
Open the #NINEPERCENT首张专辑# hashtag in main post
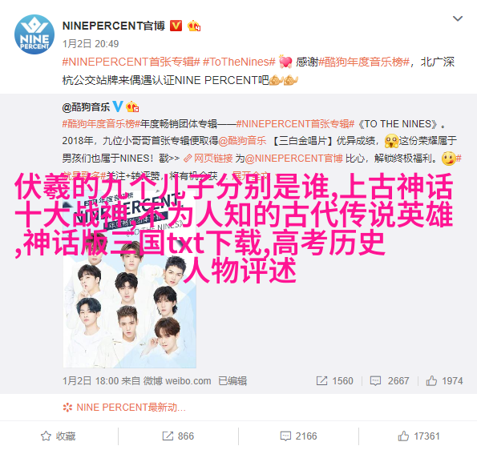(131, 62)
